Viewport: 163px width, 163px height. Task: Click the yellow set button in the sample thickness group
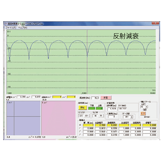[x=83, y=108]
